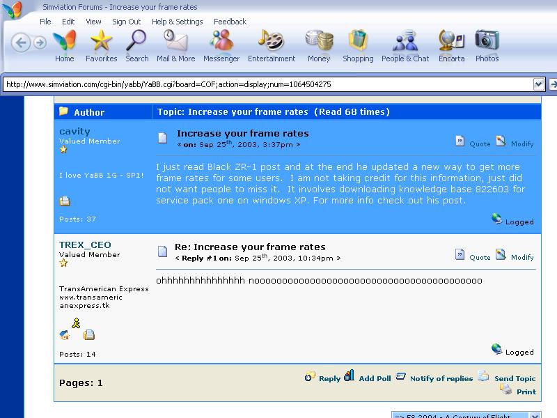Image resolution: width=557 pixels, height=418 pixels.
Task: Click TREX_CEO's printer icon above Posts: 14
Action: 89,335
